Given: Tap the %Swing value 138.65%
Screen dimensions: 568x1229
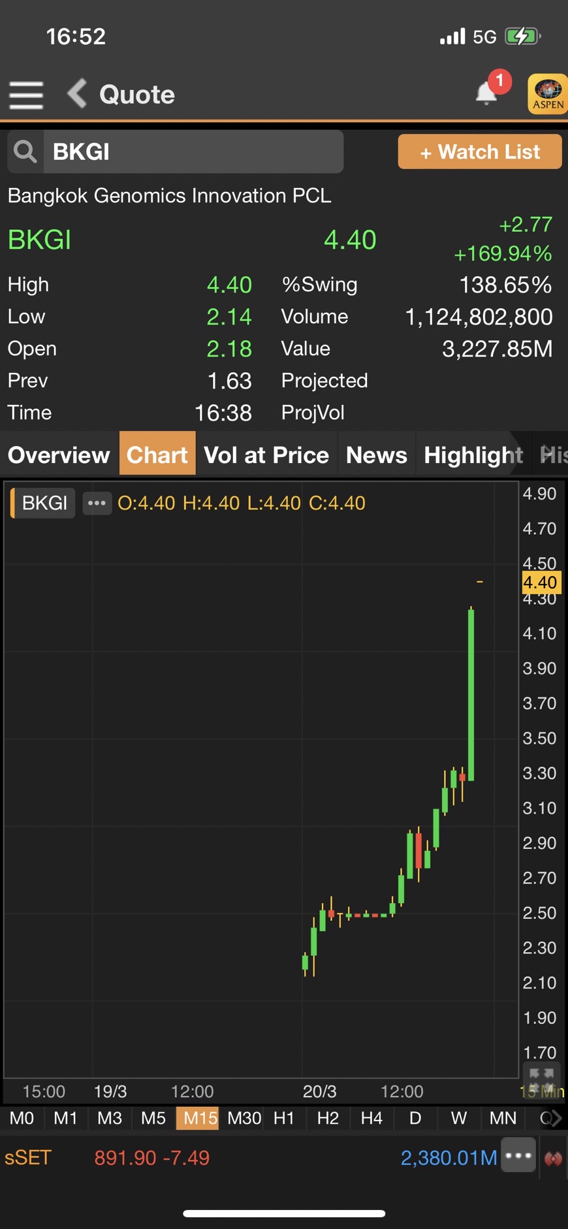Looking at the screenshot, I should tap(505, 285).
